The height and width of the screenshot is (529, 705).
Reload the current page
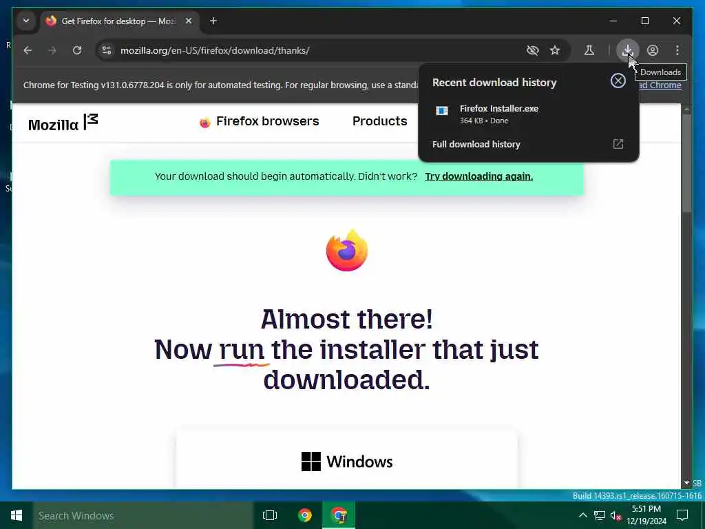(77, 50)
